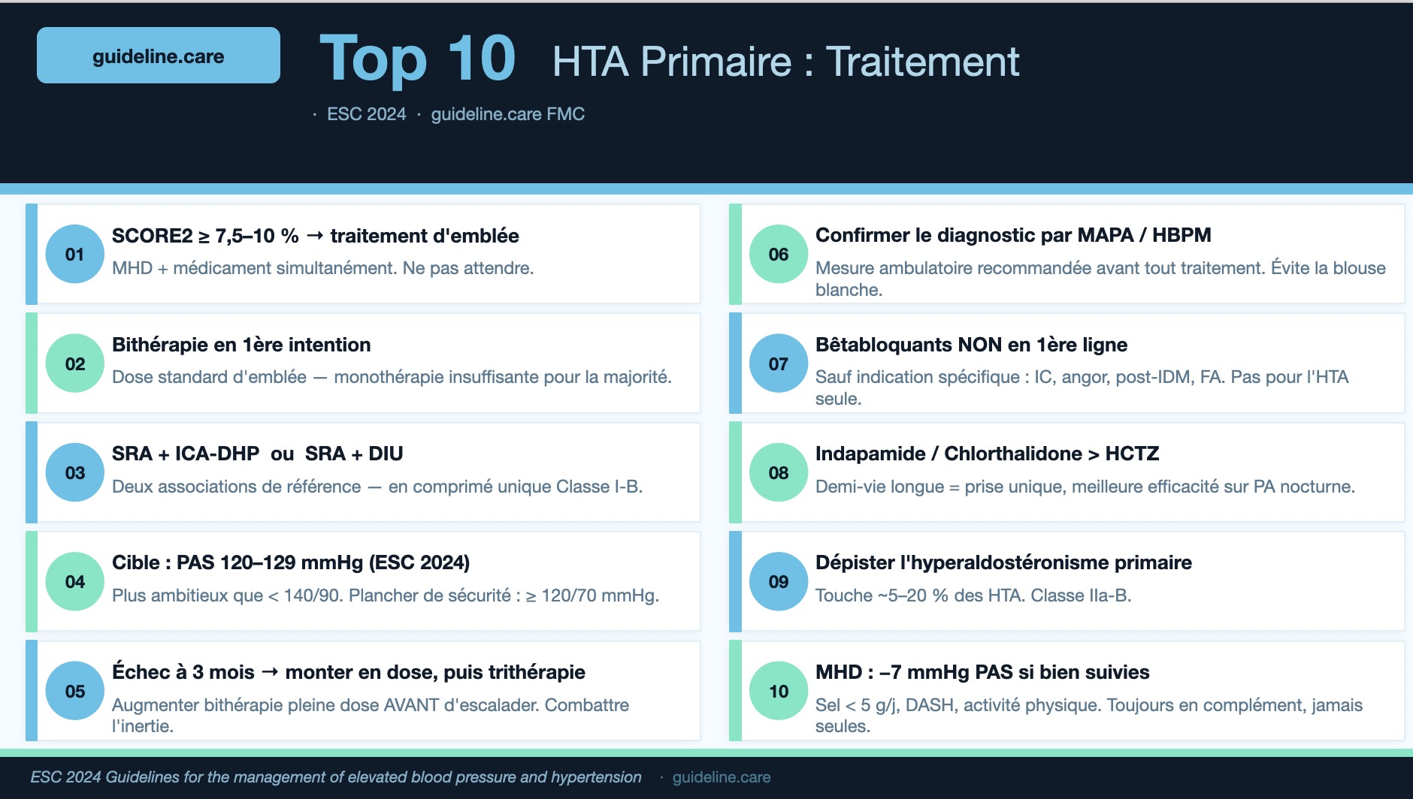Click the green 08 number badge
Image resolution: width=1413 pixels, height=799 pixels.
778,472
